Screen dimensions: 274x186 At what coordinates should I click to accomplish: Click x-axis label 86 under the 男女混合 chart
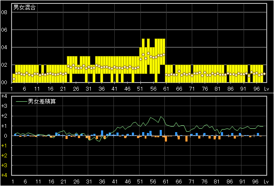[x=230, y=89]
